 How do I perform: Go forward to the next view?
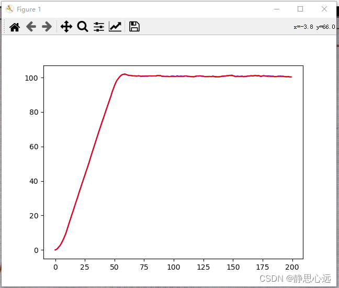click(47, 27)
